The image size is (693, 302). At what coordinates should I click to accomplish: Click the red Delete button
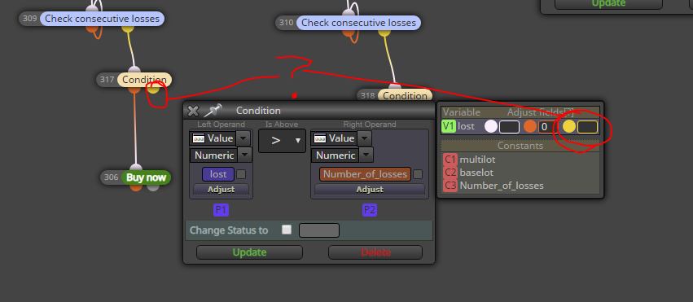(x=375, y=252)
